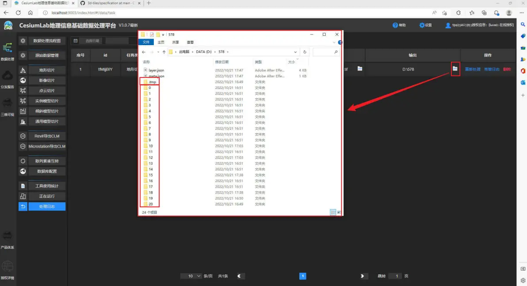The image size is (527, 286).
Task: Open the 三维可视 sidebar section icon
Action: click(x=8, y=103)
